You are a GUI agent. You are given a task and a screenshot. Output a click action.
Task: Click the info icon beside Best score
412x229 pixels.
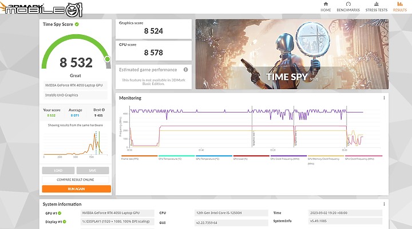coord(103,110)
